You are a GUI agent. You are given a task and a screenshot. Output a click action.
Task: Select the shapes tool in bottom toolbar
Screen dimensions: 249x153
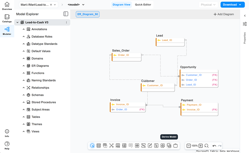[124, 146]
